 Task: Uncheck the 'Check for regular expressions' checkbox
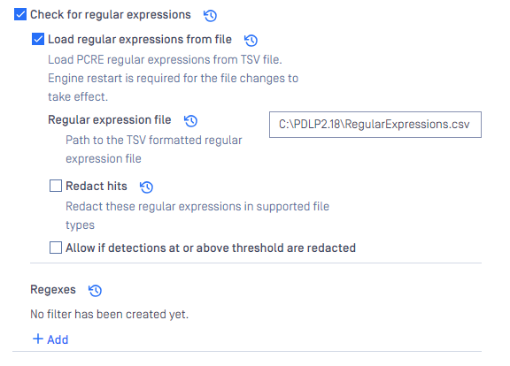click(x=20, y=14)
